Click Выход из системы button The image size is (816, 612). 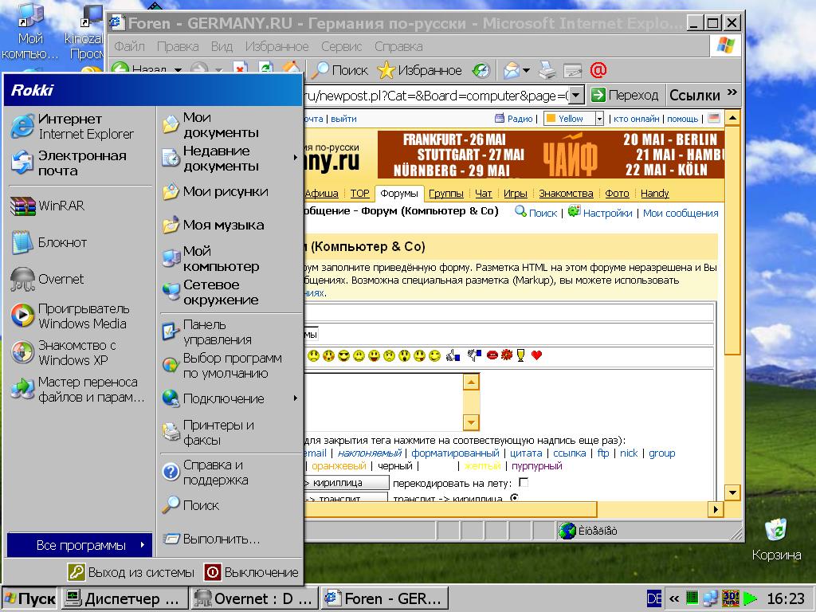coord(131,572)
